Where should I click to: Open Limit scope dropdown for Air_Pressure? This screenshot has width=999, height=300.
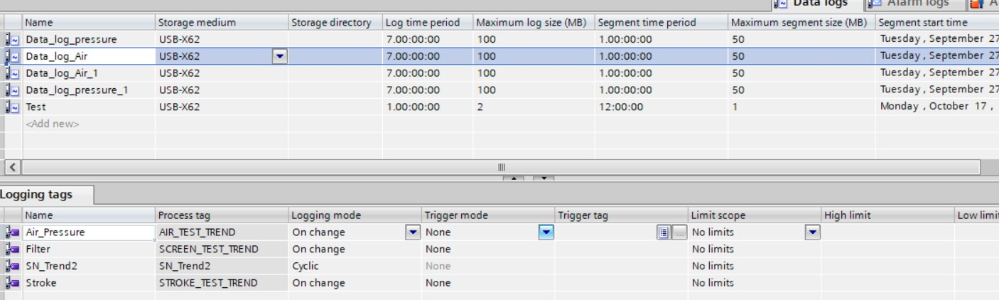(x=814, y=232)
